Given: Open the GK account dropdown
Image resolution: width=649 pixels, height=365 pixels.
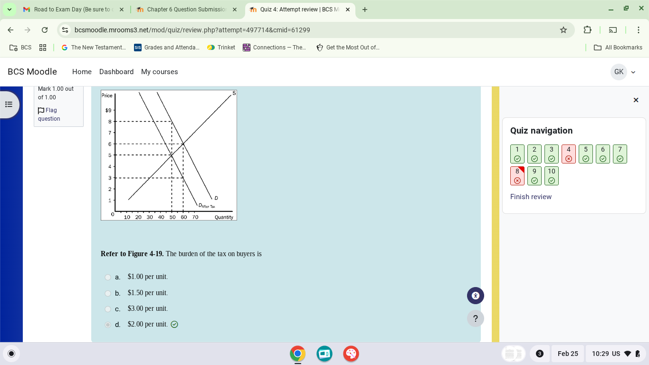Looking at the screenshot, I should (624, 72).
